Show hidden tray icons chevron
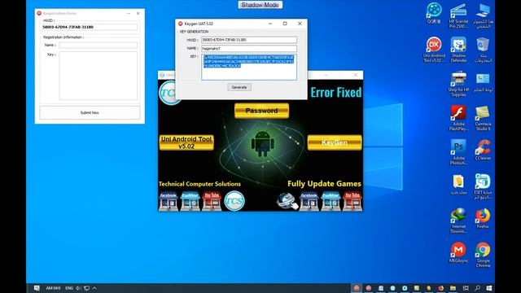 [x=94, y=288]
